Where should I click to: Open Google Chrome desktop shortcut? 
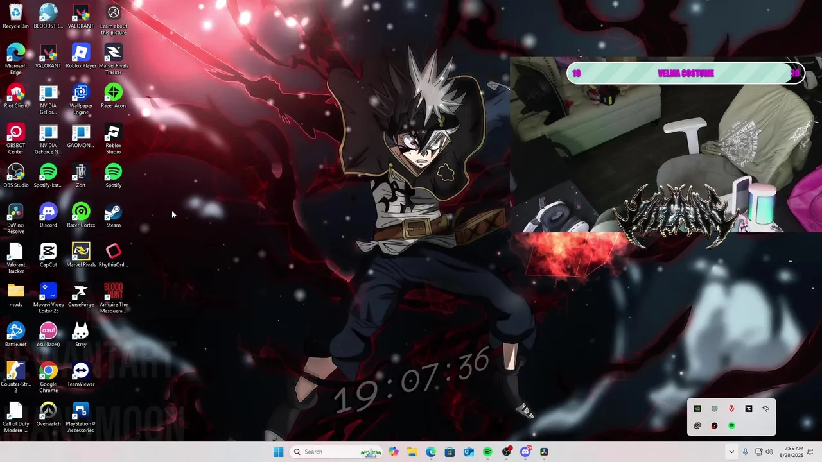48,378
